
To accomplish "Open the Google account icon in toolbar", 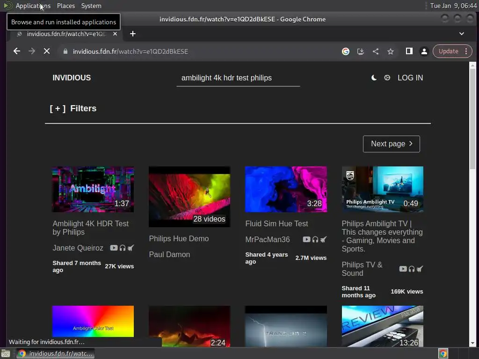I will click(x=346, y=51).
